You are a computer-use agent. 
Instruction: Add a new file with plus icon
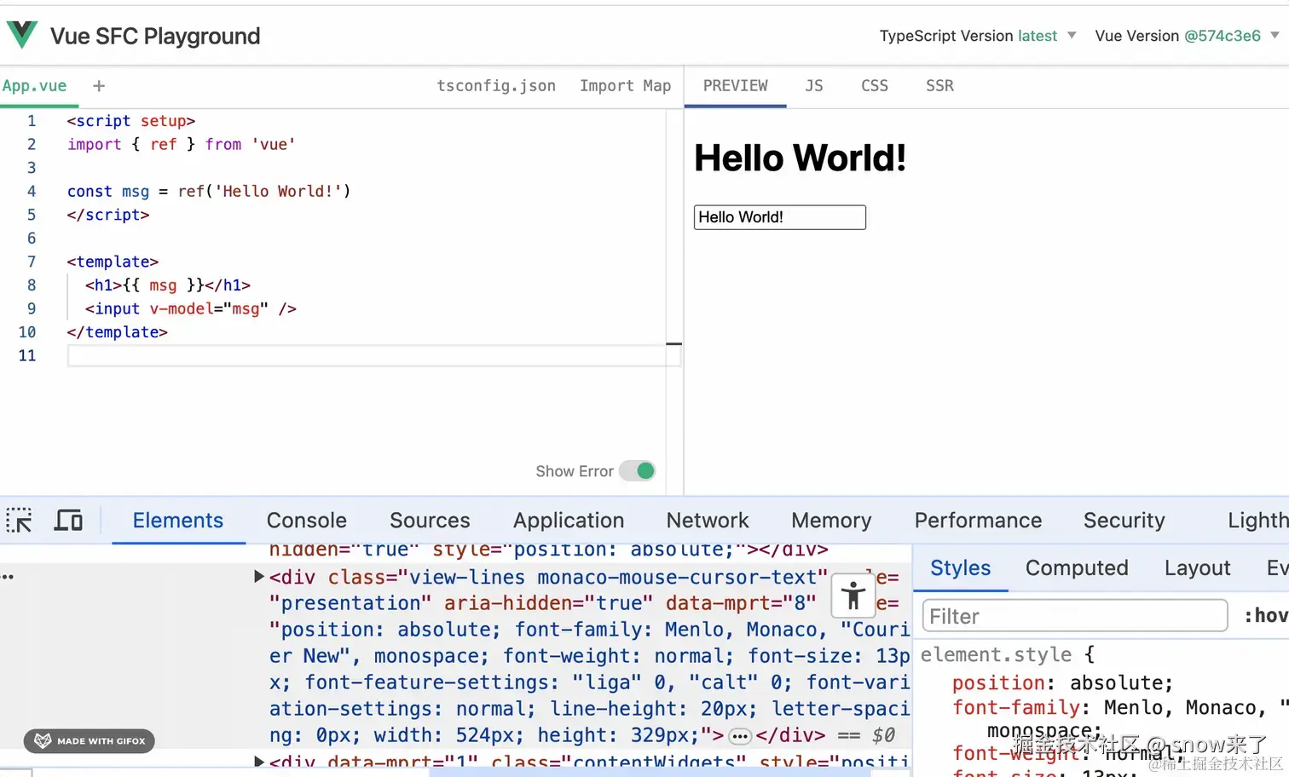[99, 86]
